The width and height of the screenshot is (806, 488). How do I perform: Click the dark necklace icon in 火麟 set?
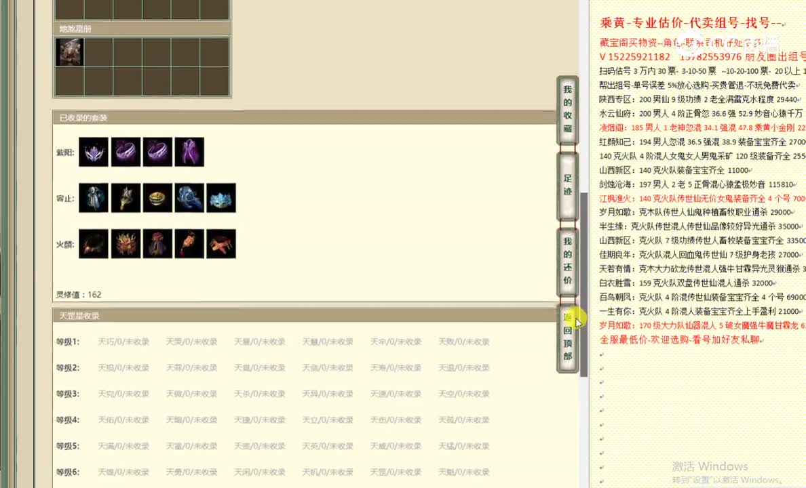(x=94, y=243)
